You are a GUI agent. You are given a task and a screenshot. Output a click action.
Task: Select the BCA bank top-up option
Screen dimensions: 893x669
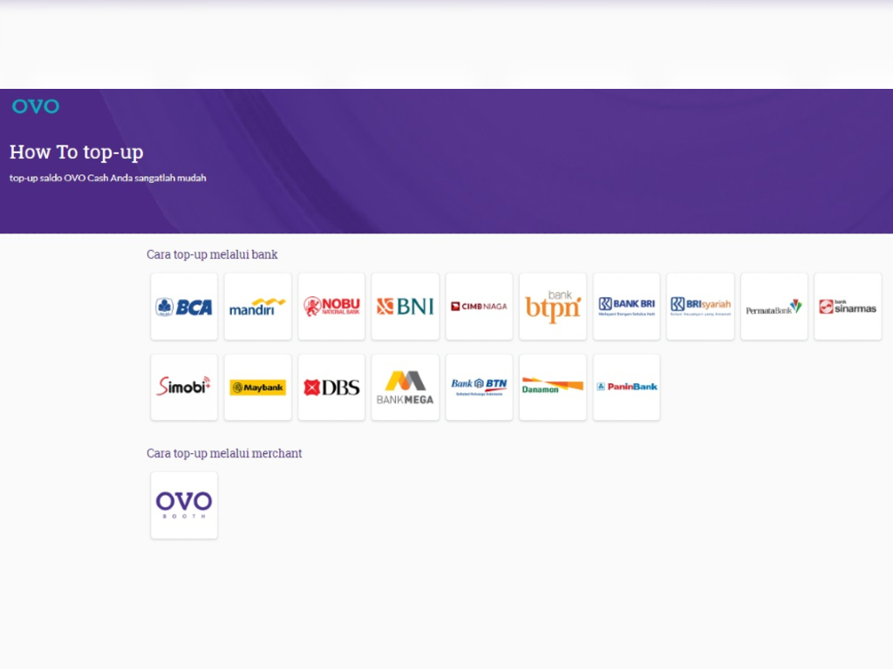tap(184, 307)
